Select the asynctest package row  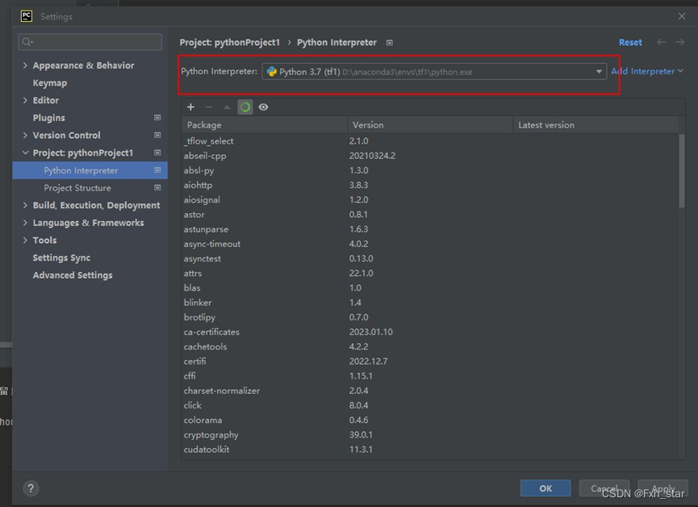[429, 258]
